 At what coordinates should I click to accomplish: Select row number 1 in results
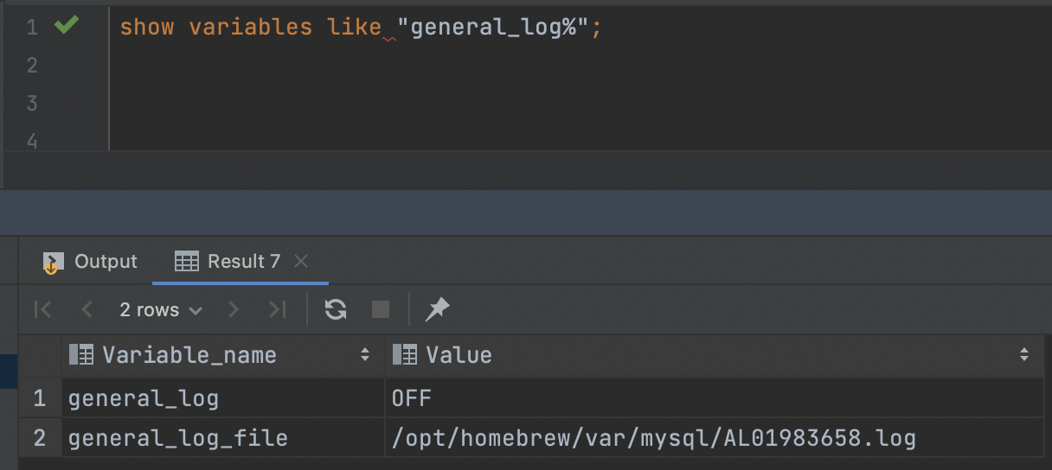pos(40,398)
